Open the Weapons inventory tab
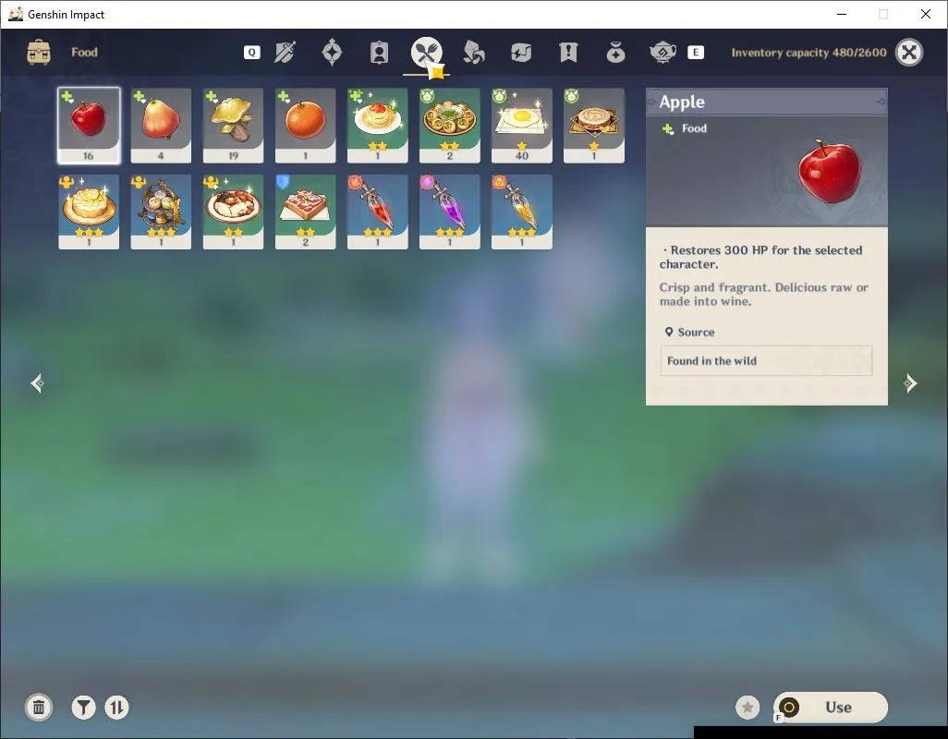 (x=285, y=53)
